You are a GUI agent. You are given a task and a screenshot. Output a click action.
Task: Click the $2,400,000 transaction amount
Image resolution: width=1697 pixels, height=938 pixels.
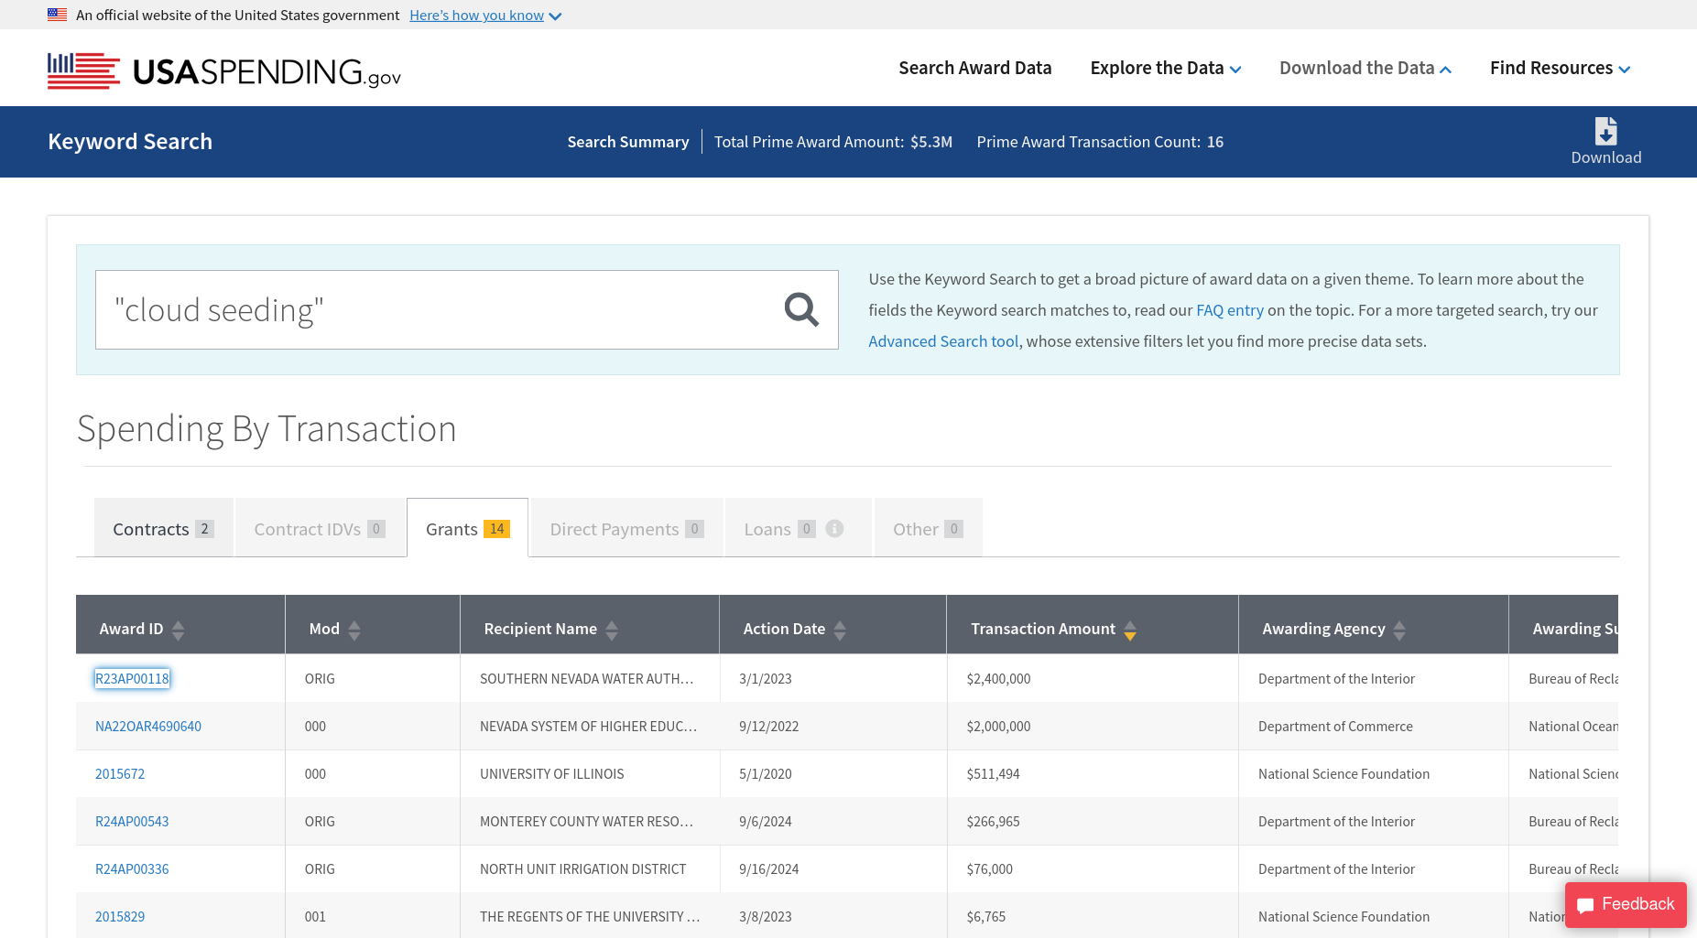tap(998, 678)
